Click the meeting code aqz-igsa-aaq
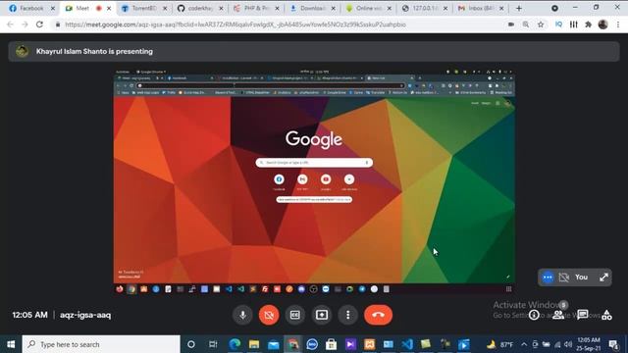The width and height of the screenshot is (628, 353). pos(85,315)
